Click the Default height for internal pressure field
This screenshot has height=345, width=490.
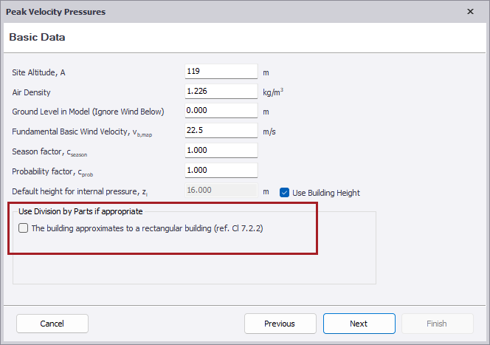click(x=221, y=190)
